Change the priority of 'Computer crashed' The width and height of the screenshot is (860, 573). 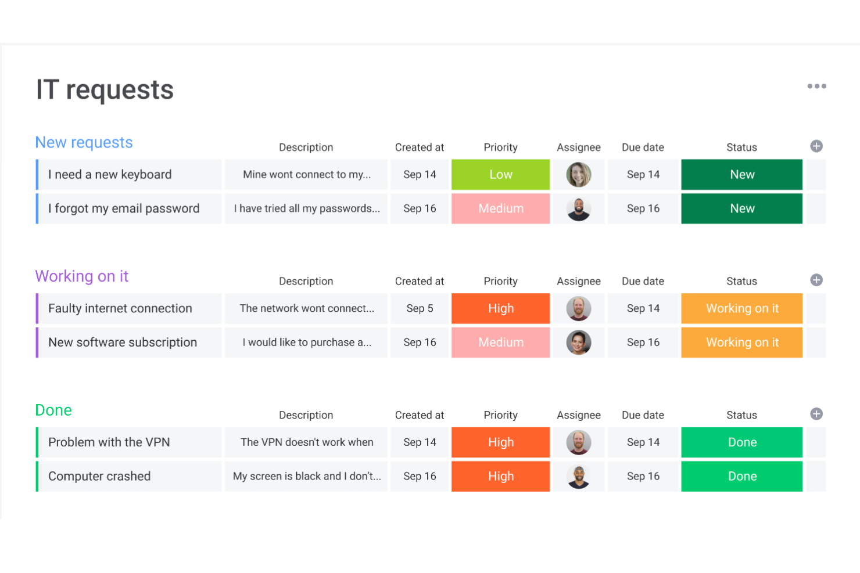[x=500, y=476]
